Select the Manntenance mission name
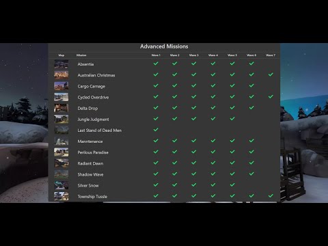328x246 pixels. (x=90, y=141)
